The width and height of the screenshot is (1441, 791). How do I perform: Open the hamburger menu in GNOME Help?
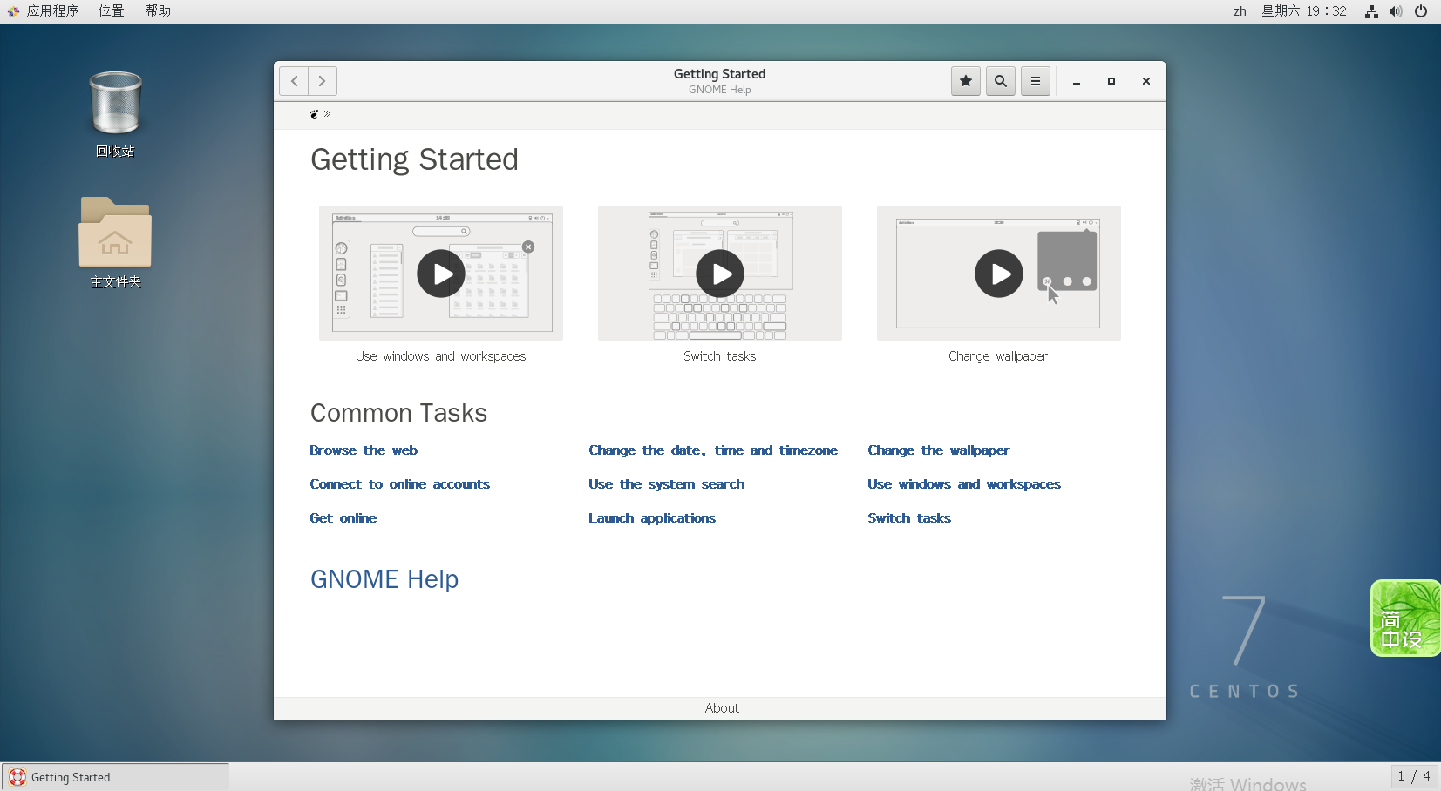1036,81
